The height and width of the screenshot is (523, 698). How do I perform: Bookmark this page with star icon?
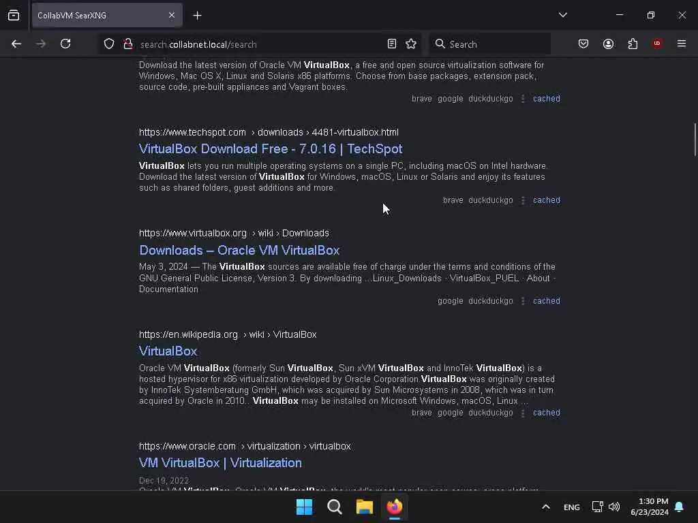click(x=411, y=44)
